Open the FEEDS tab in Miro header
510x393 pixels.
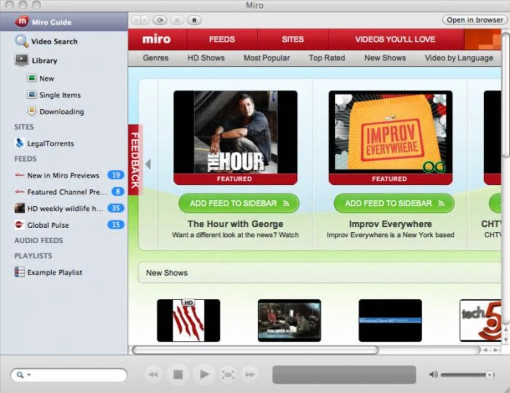tap(222, 39)
